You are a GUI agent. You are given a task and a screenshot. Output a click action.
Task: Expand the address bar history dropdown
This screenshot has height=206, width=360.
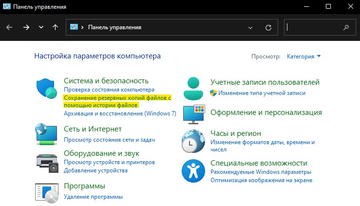point(250,28)
